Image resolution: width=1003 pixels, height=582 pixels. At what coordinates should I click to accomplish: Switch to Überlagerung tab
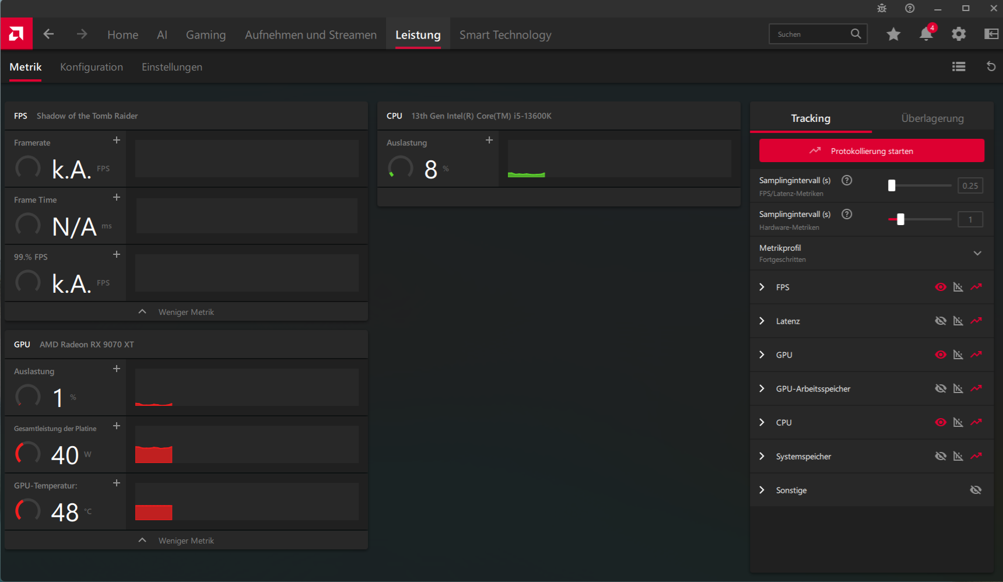click(932, 118)
